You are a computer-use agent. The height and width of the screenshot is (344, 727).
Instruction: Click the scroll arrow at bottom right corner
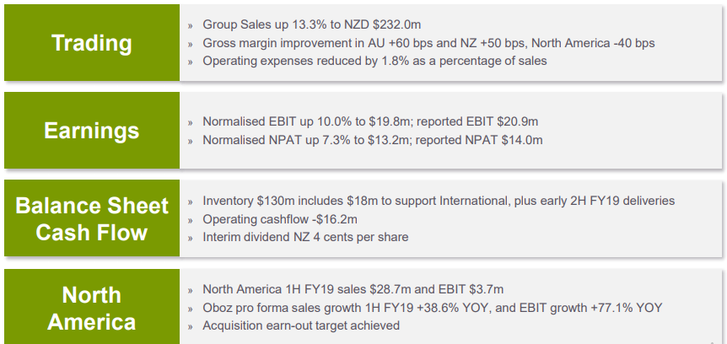714,341
